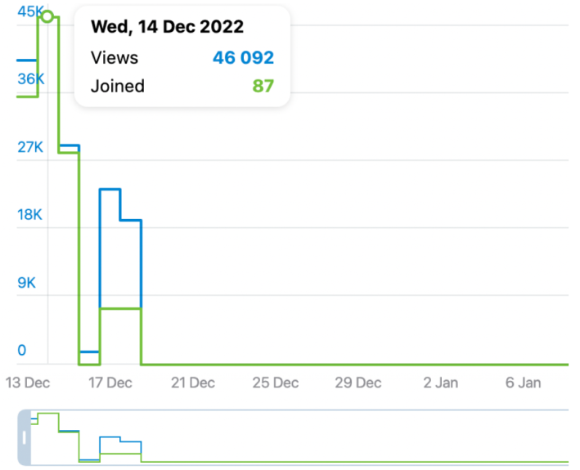
Task: Click the 9K y-axis label
Action: coord(26,283)
